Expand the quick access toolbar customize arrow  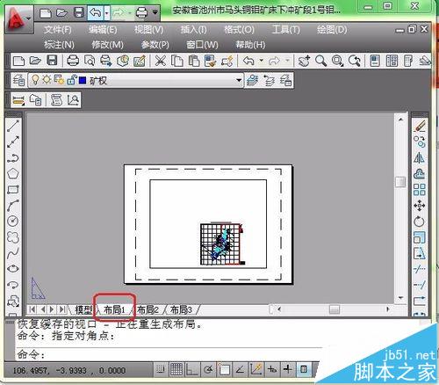pos(155,12)
